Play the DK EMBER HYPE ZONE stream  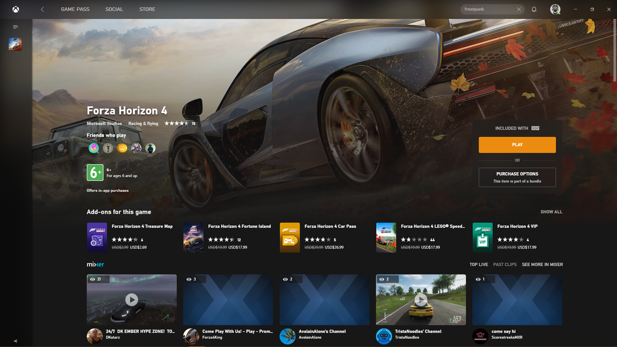tap(132, 299)
